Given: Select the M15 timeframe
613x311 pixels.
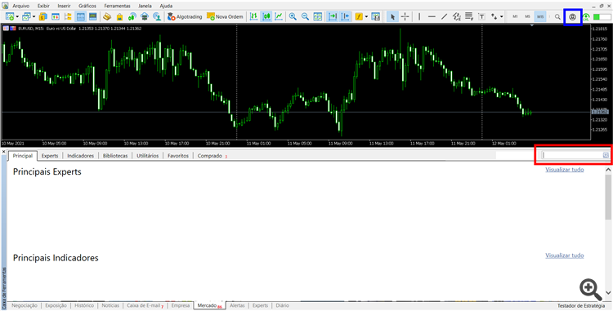Looking at the screenshot, I should (540, 17).
